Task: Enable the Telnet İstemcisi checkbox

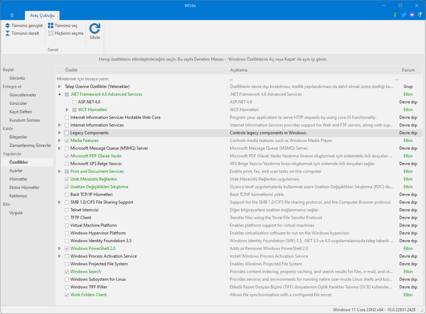Action: click(67, 210)
